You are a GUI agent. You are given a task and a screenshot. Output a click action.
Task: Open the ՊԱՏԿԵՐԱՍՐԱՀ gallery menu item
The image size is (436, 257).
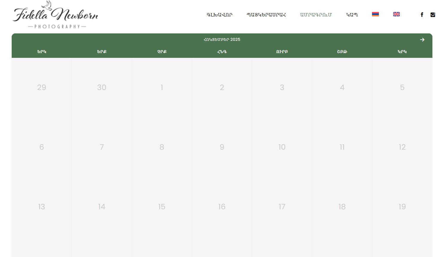tap(266, 15)
